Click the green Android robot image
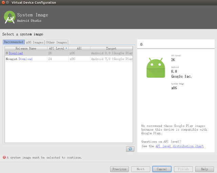 156,68
